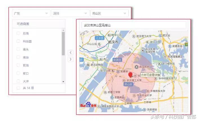Viewport: 199px width, 121px height.
Task: Check the 科技园 checkbox
Action: point(18,41)
